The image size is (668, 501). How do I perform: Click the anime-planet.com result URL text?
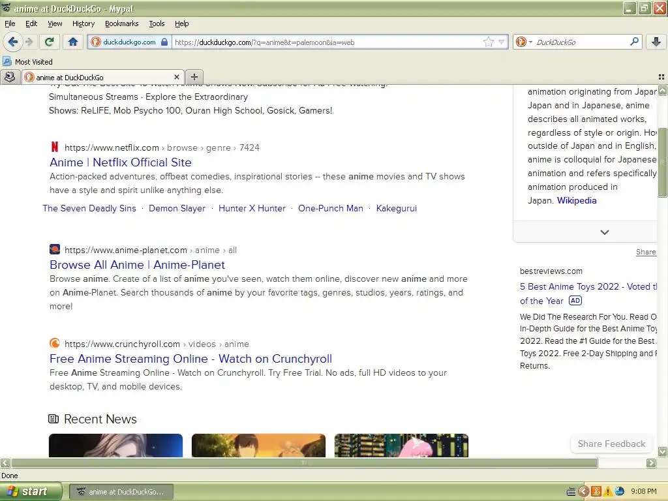[x=151, y=250]
